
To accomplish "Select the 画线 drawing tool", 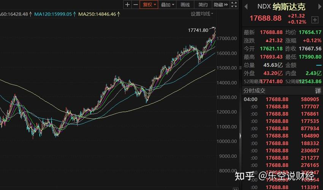I will [185, 5].
